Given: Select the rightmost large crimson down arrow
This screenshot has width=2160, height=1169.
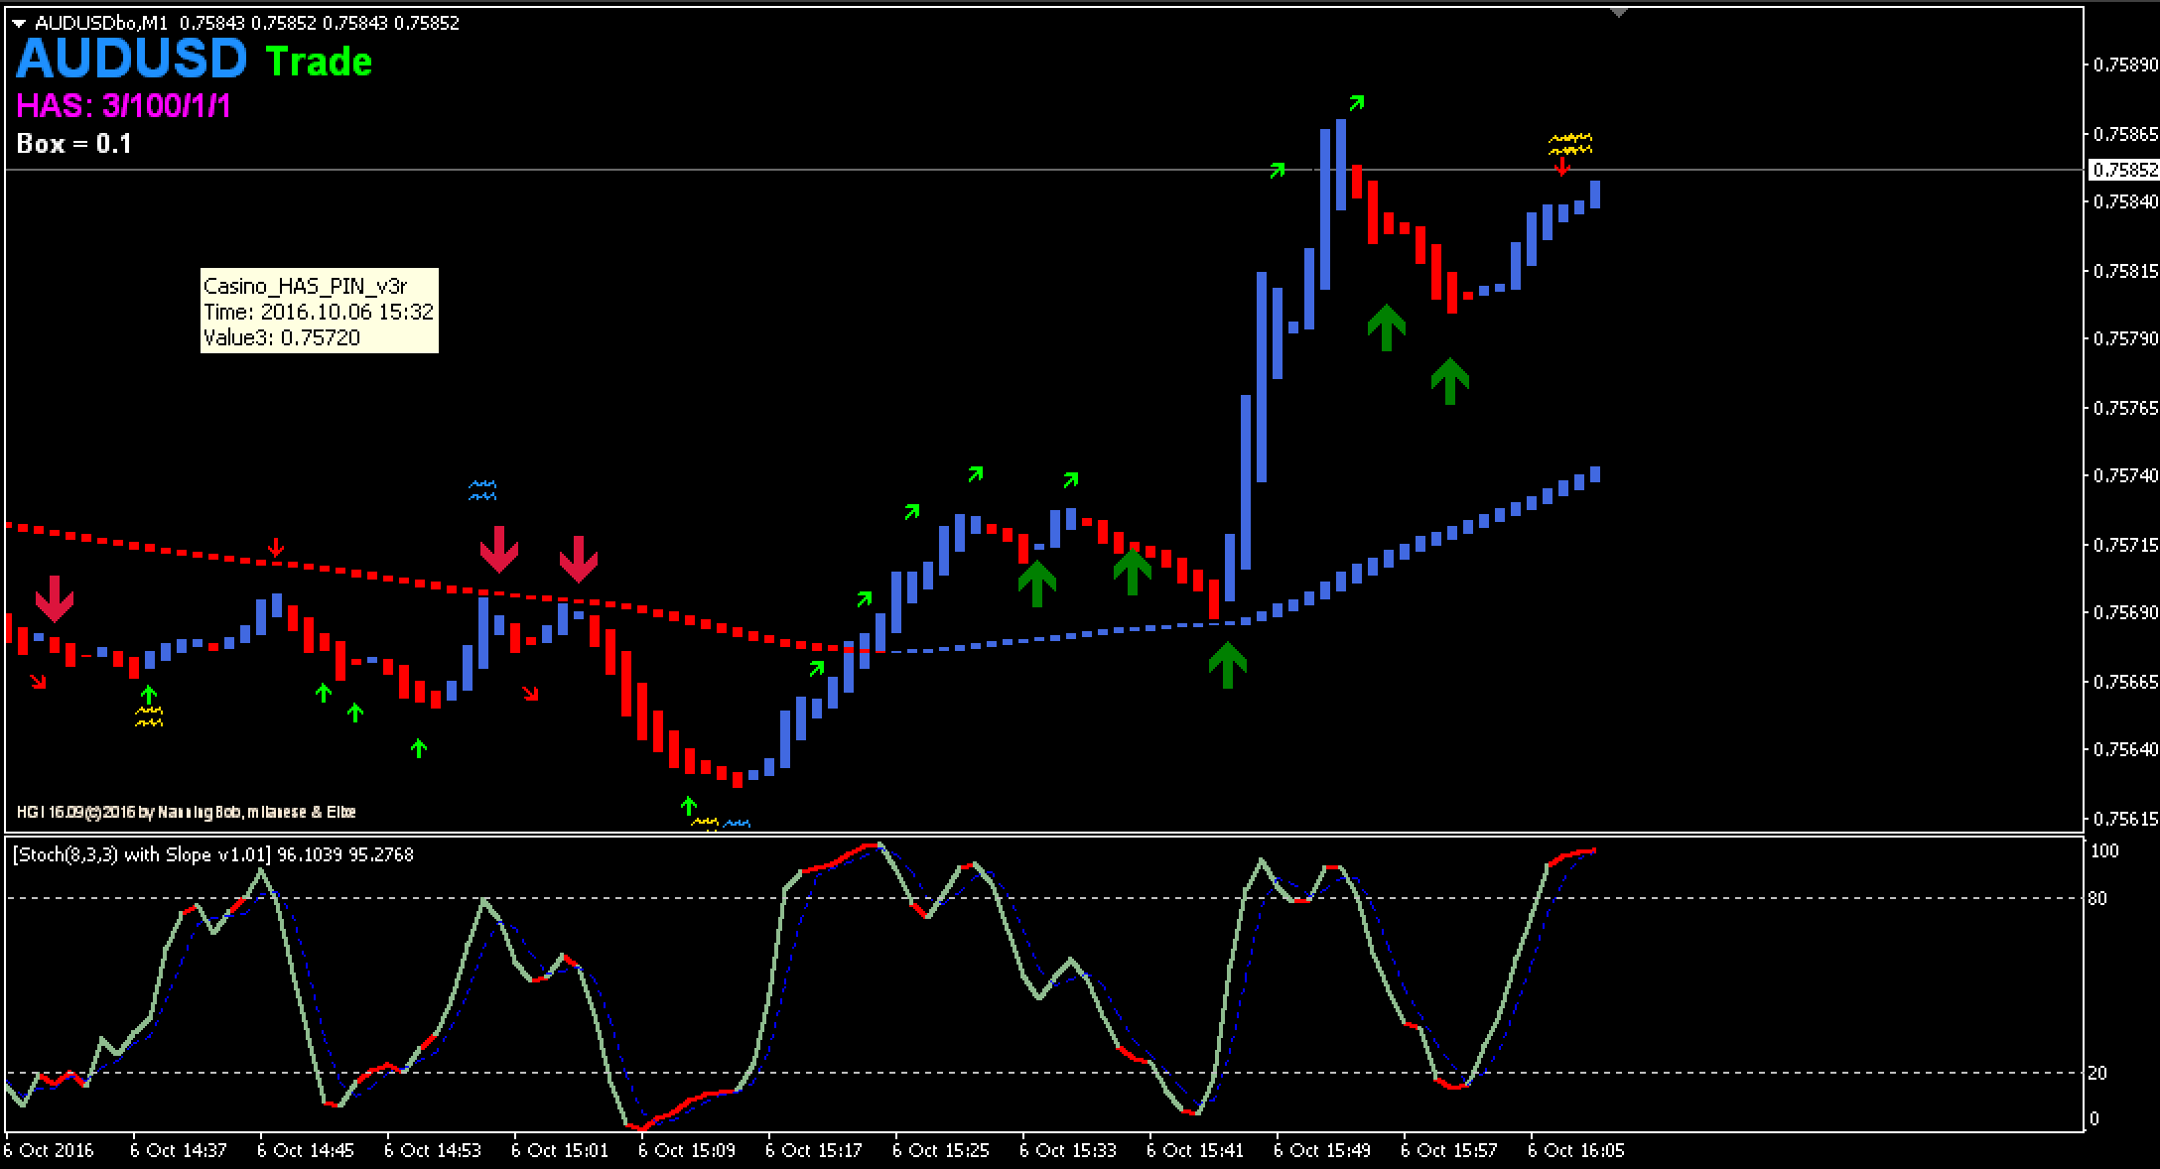Looking at the screenshot, I should tap(579, 559).
